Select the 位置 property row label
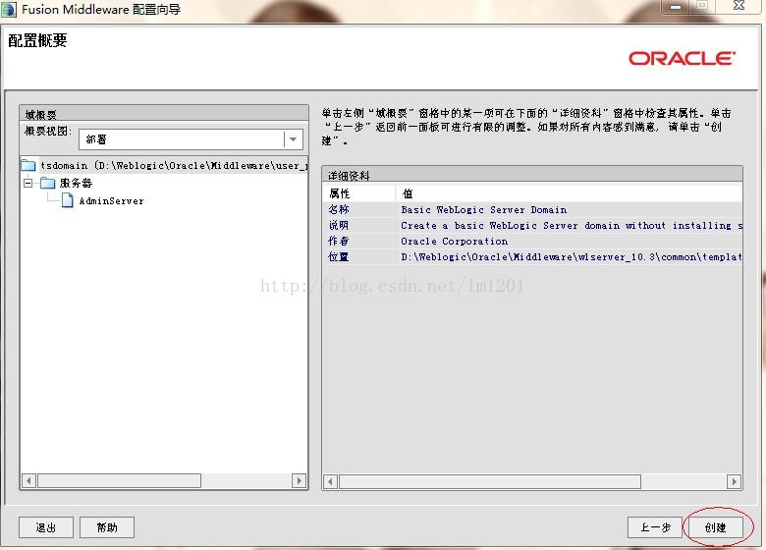 (339, 256)
